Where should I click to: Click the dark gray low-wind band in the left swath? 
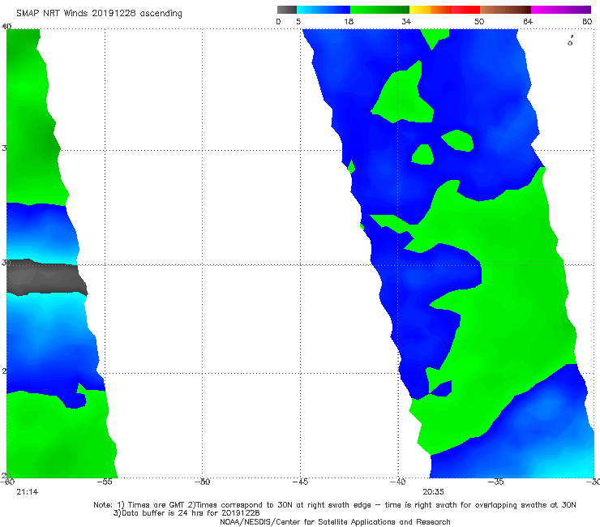click(x=46, y=277)
